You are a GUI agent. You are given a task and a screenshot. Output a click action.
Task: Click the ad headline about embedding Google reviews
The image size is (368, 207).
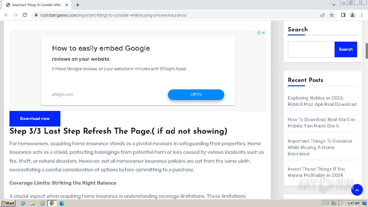pos(101,48)
